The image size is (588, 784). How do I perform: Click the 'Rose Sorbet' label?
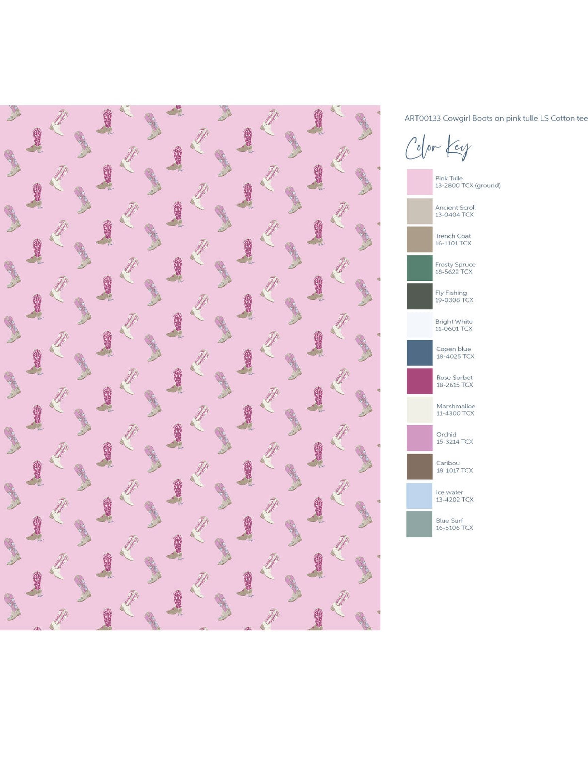tap(454, 378)
